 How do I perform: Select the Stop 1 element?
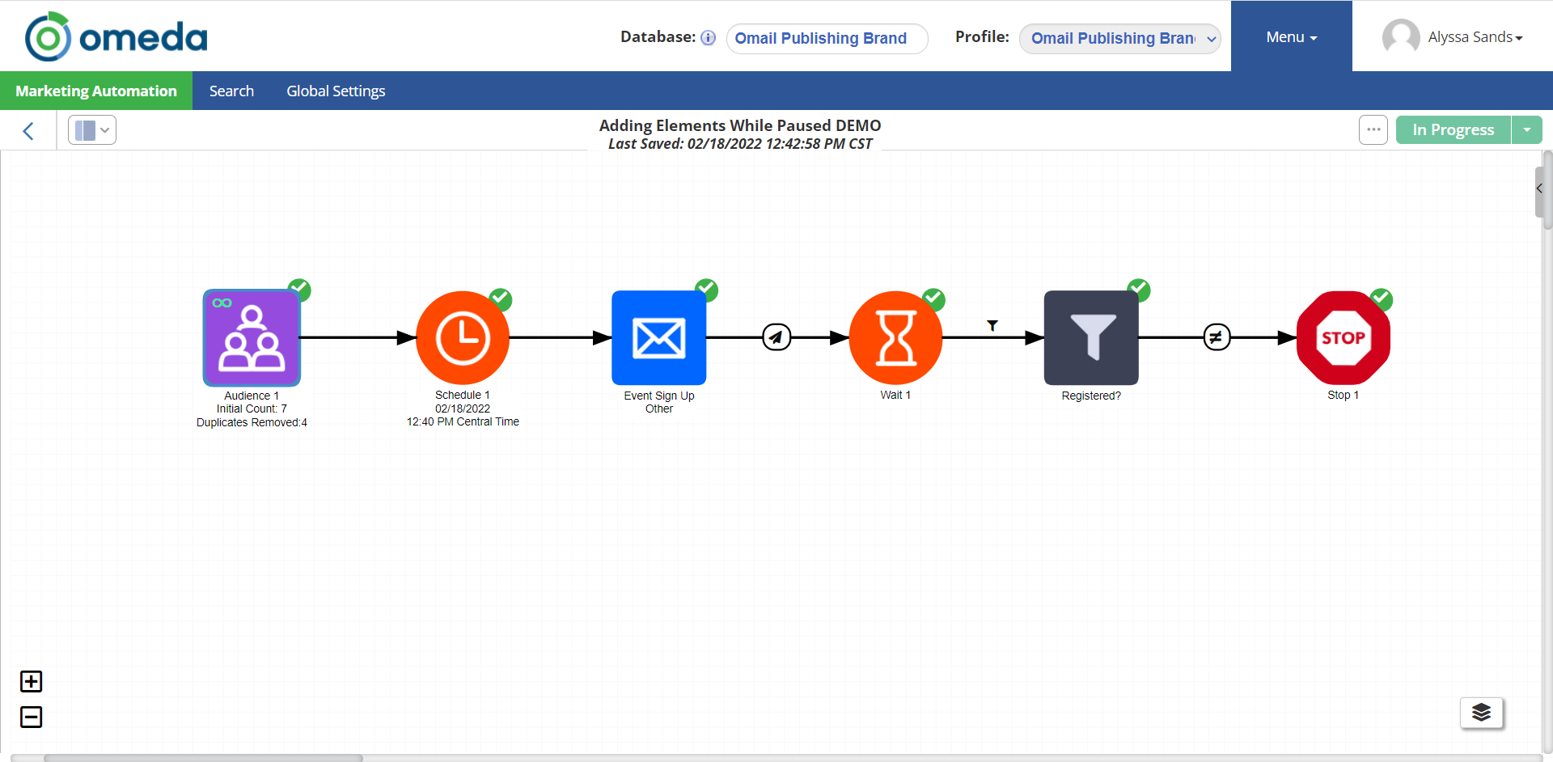pyautogui.click(x=1343, y=338)
